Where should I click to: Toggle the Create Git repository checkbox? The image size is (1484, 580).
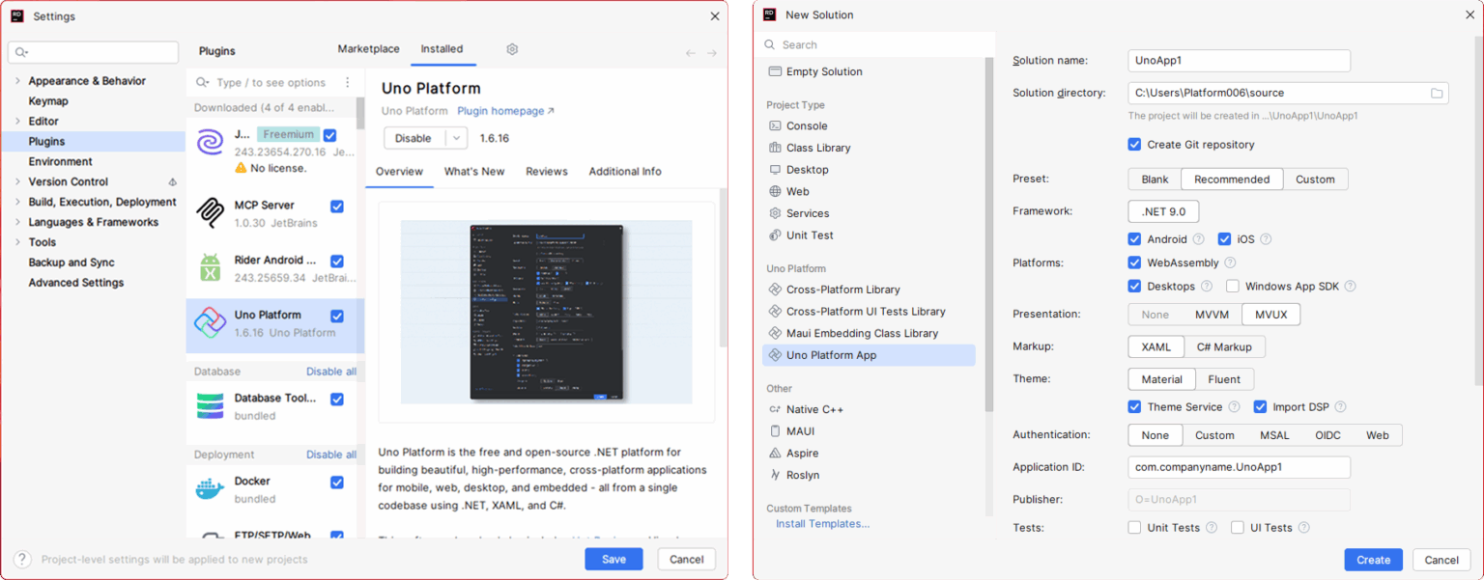coord(1134,145)
